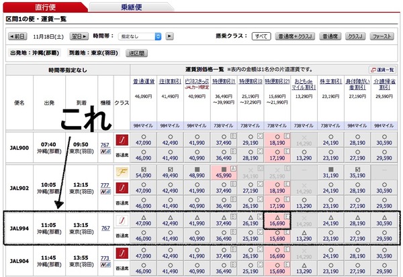Click the JAL900 onboard service icons
Image resolution: width=403 pixels, height=277 pixels.
pos(105,152)
